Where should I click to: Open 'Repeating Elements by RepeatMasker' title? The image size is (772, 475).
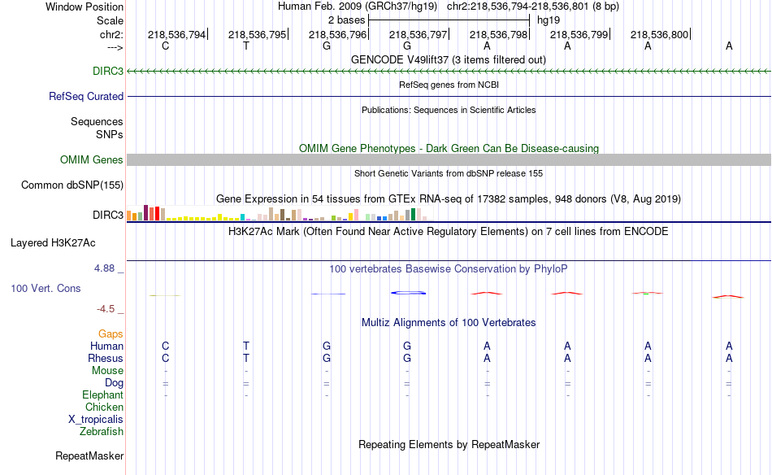pos(449,444)
